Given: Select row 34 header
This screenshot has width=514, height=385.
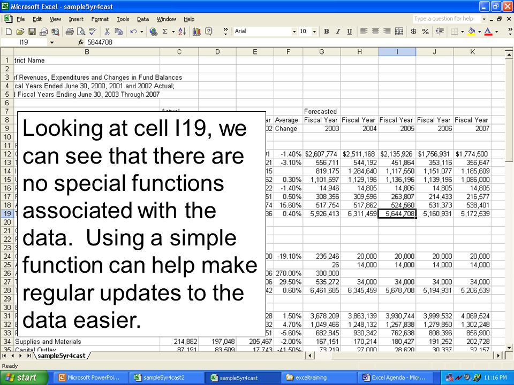Looking at the screenshot, I should coord(7,342).
